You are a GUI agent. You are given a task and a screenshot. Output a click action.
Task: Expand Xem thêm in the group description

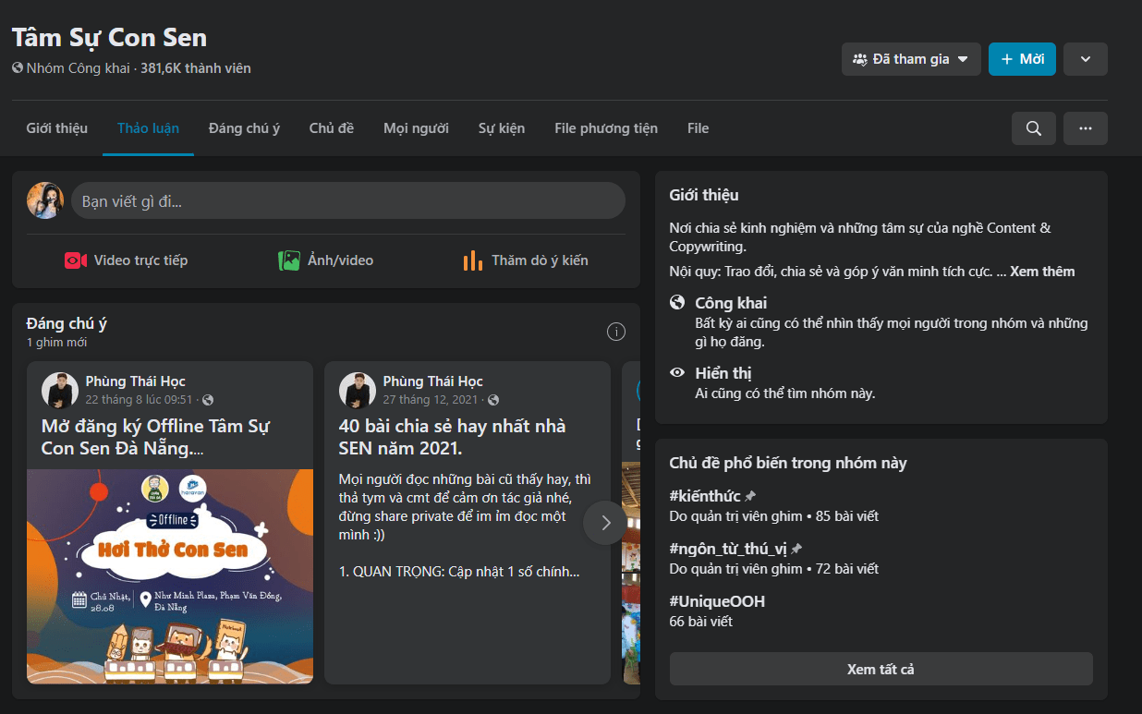tap(1042, 272)
